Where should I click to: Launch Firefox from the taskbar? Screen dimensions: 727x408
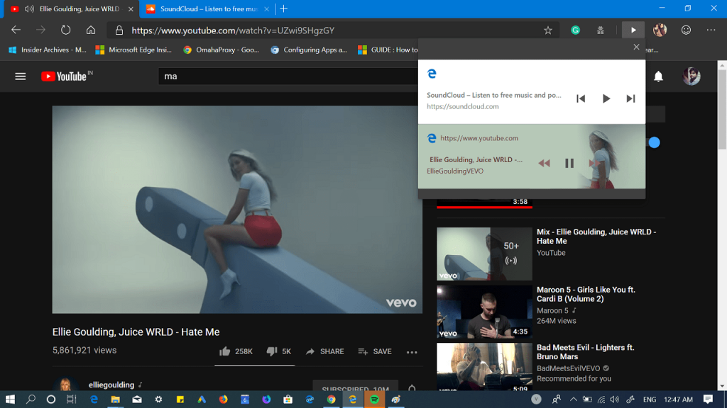[223, 399]
